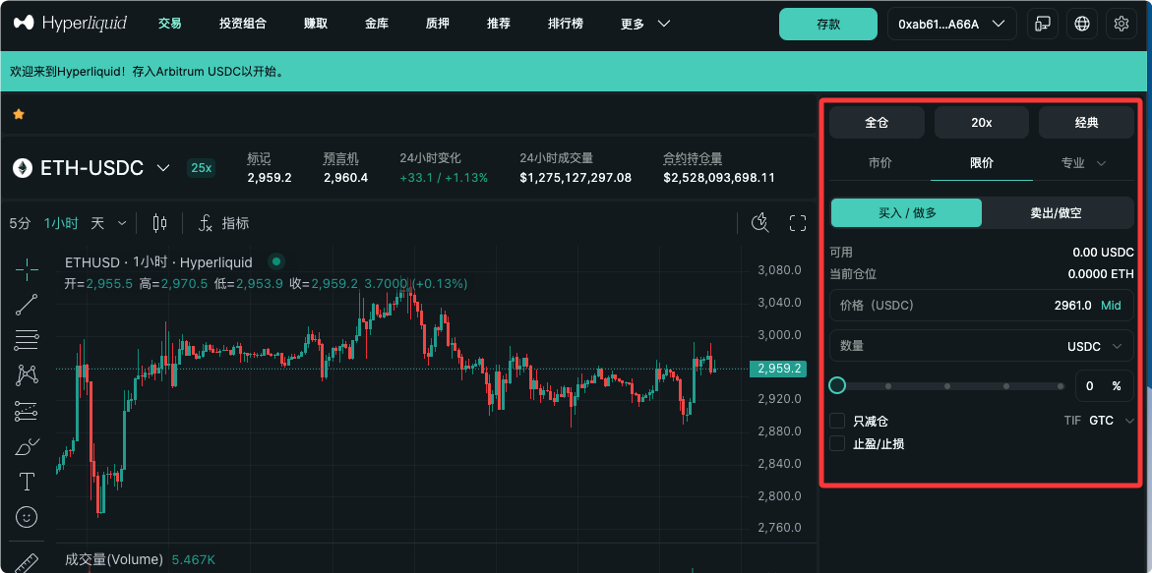The image size is (1152, 573).
Task: Select the text annotation tool
Action: point(26,481)
